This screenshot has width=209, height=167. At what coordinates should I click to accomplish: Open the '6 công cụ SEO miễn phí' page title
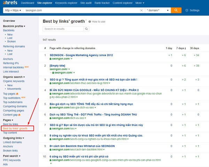coord(79,157)
